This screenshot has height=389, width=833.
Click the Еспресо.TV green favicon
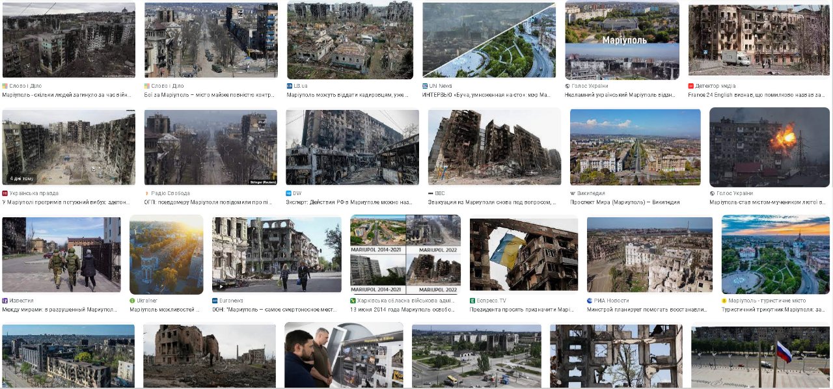[472, 301]
